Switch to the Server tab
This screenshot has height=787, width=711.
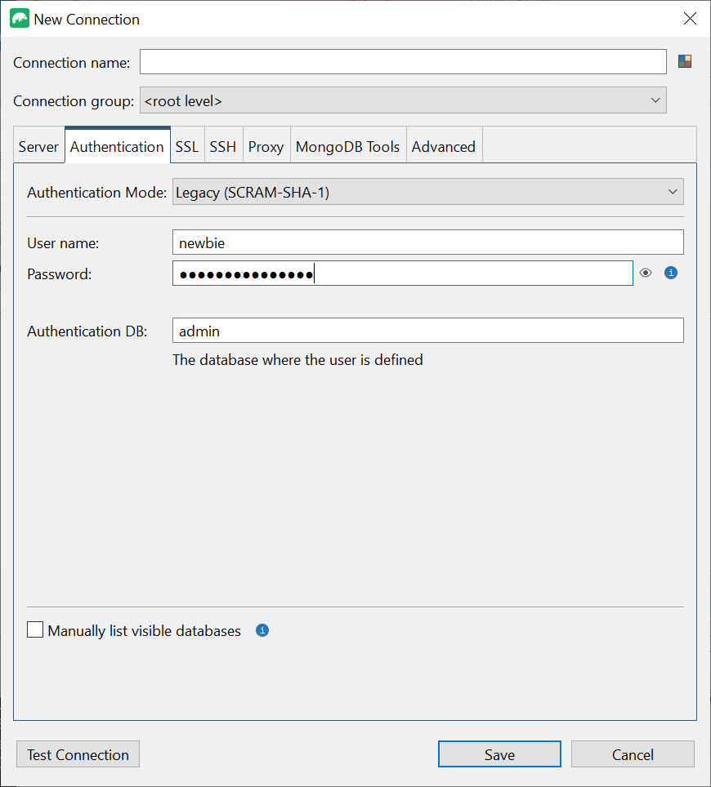pyautogui.click(x=38, y=146)
